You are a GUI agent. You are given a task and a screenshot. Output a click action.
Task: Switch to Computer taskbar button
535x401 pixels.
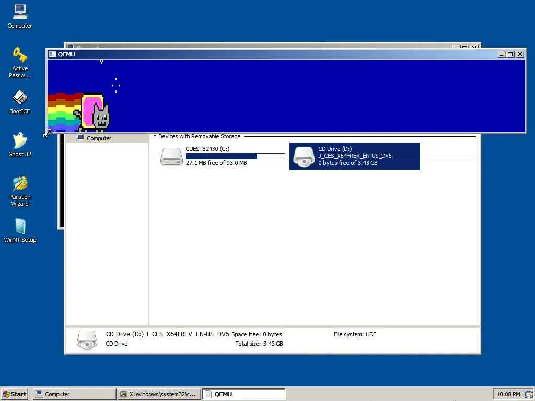point(74,394)
